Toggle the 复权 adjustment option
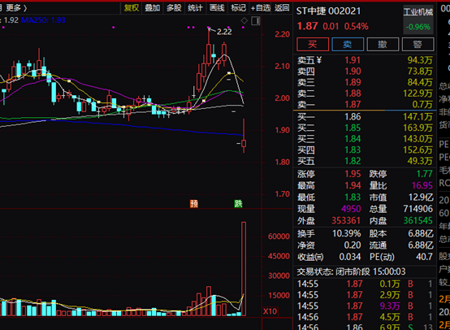Image resolution: width=450 pixels, height=330 pixels. point(132,8)
